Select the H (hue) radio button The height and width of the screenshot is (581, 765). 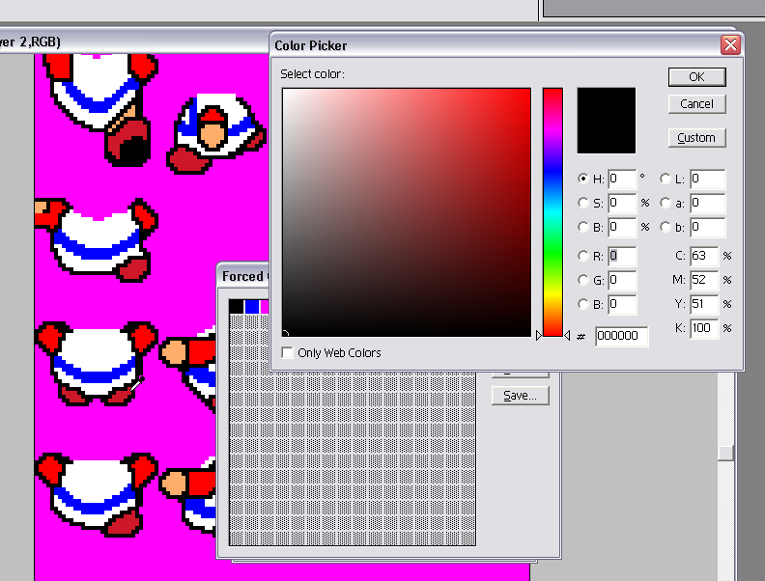click(x=582, y=179)
